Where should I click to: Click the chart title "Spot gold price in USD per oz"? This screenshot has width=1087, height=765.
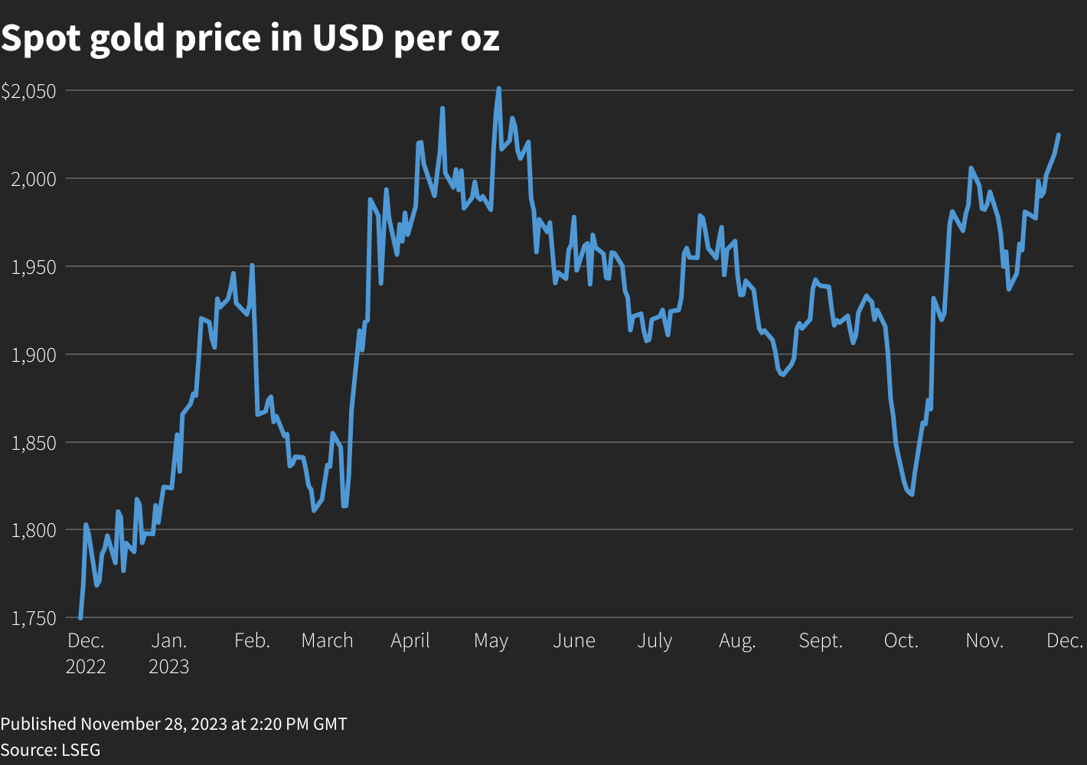250,38
